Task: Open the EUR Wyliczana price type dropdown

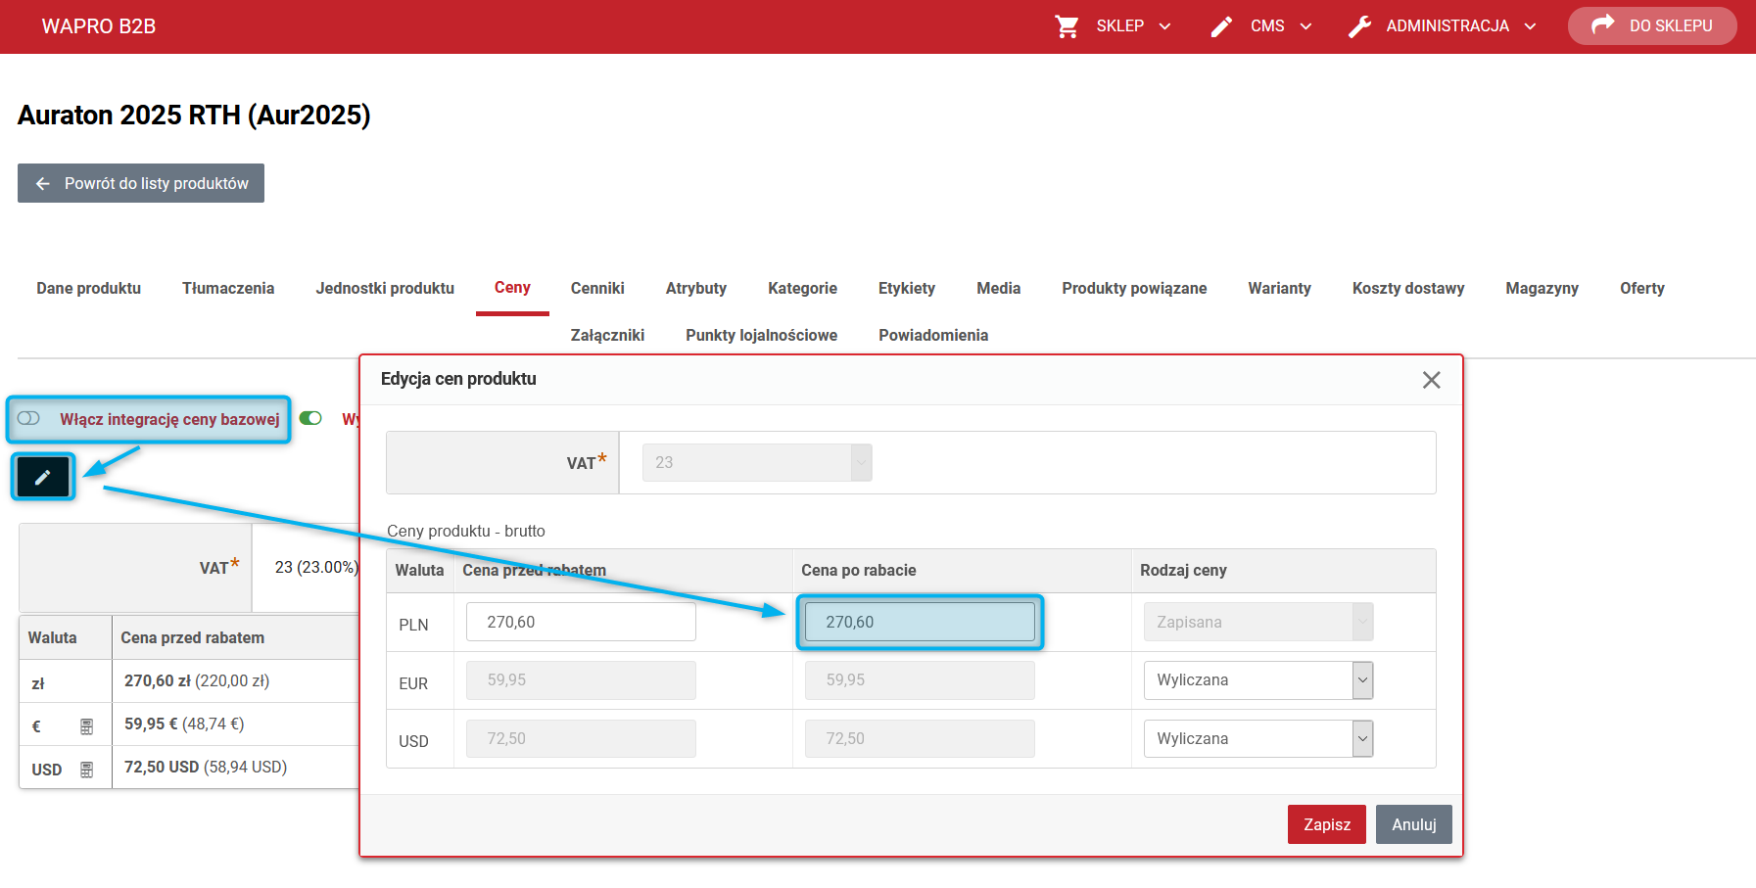Action: tap(1258, 680)
